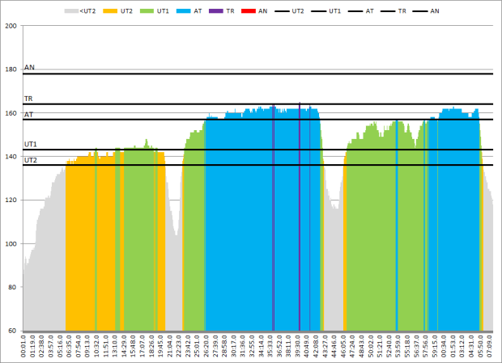
Task: Select the UT1 threshold label on the chart
Action: point(30,143)
